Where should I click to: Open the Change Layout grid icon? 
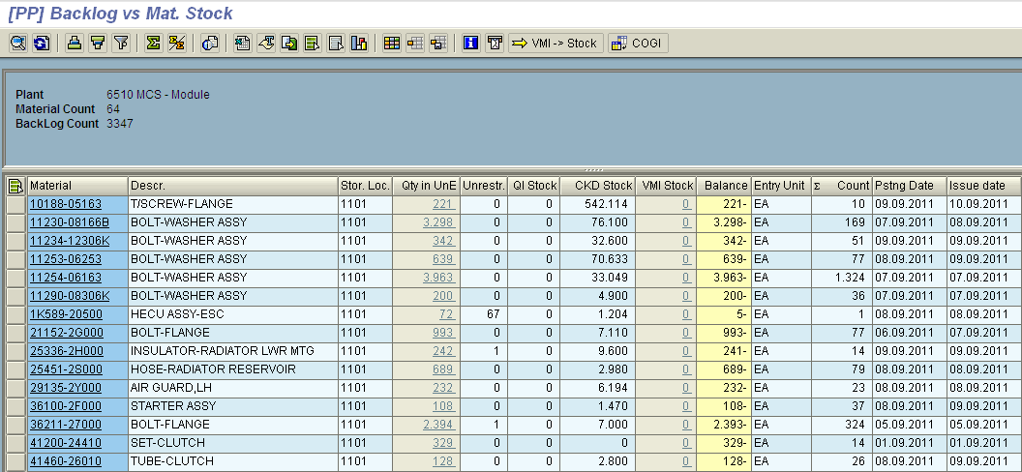pos(392,43)
